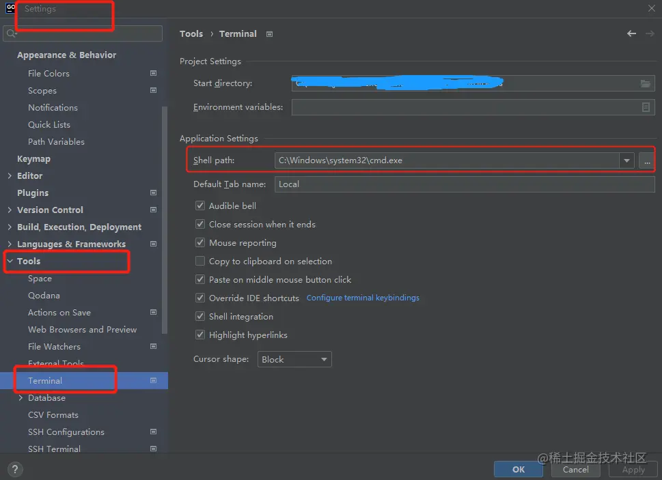Click the settings tree vertical scrollbar
The image size is (662, 480).
point(165,219)
